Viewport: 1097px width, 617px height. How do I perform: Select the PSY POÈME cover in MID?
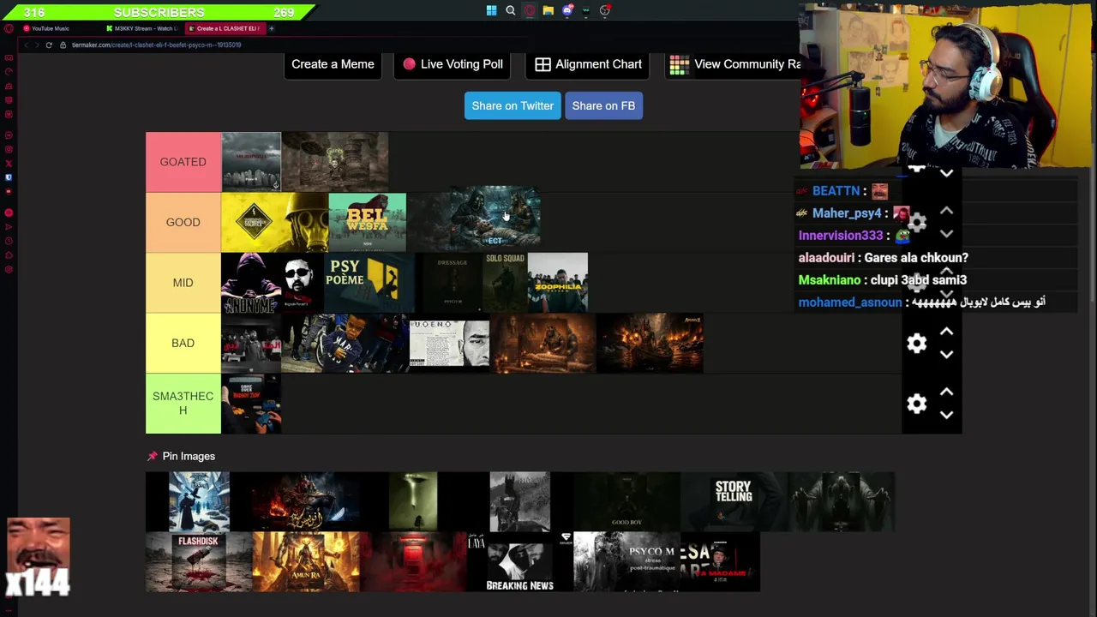tap(369, 283)
